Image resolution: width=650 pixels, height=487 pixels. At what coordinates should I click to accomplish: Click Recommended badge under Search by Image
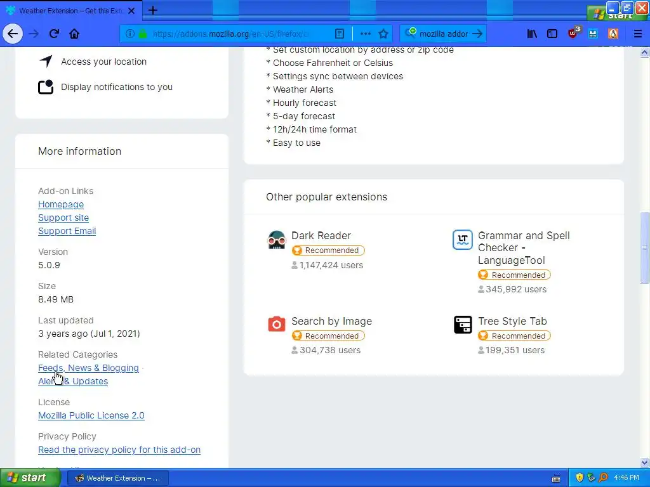click(x=328, y=336)
